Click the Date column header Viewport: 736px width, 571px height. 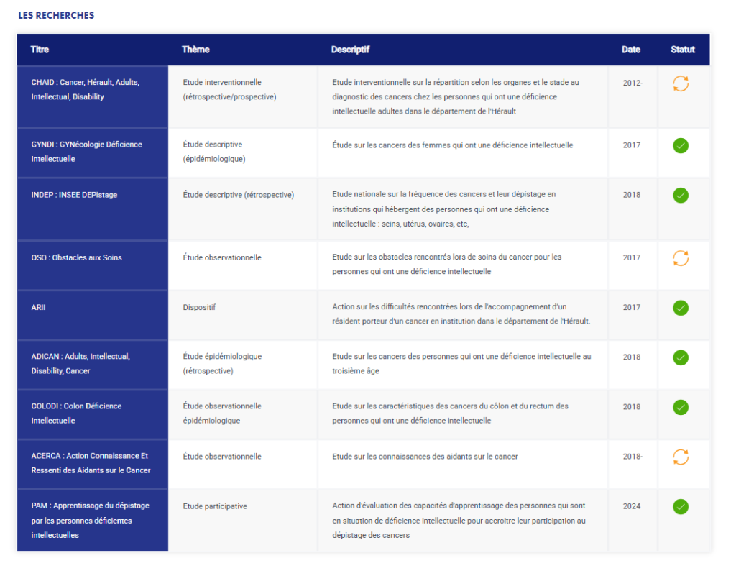click(x=630, y=50)
